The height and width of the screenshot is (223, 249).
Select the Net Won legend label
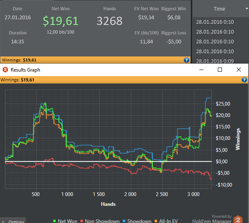pos(67,221)
